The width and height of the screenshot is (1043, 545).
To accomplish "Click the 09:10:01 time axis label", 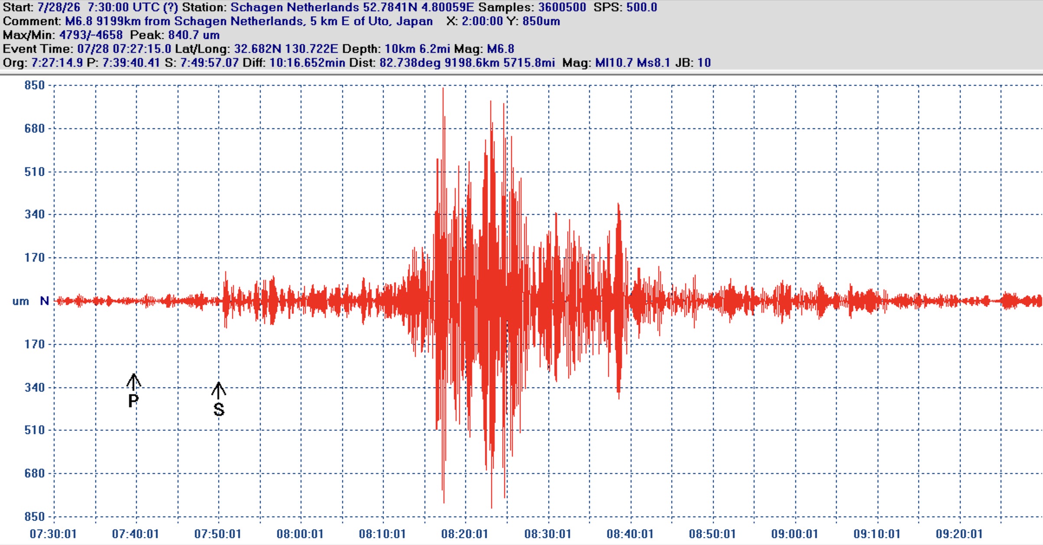I will coord(877,534).
